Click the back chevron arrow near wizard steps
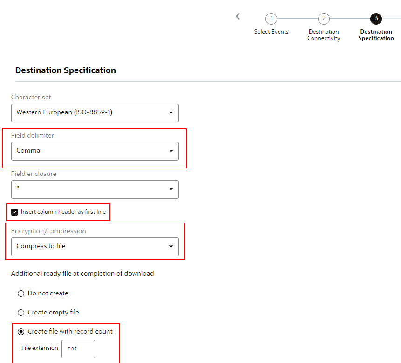Viewport: 401px width, 363px height. click(238, 16)
